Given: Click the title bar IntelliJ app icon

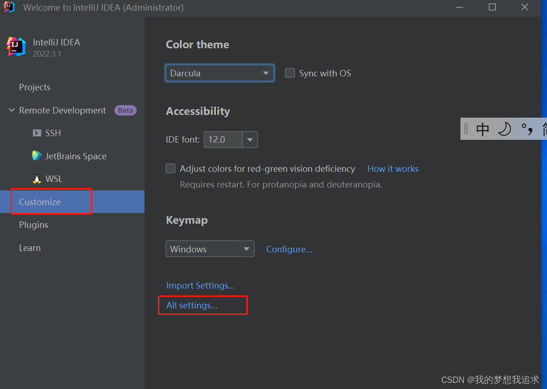Looking at the screenshot, I should click(x=9, y=7).
